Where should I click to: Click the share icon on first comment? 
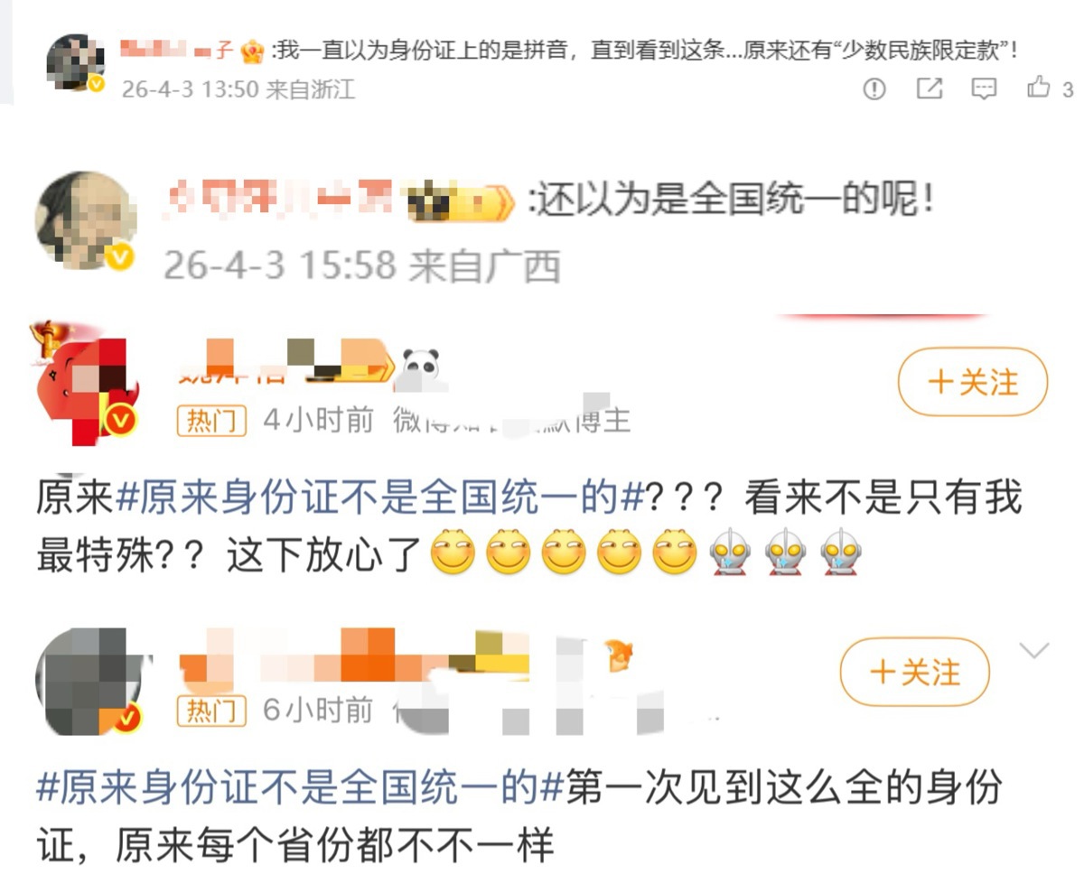pos(930,88)
